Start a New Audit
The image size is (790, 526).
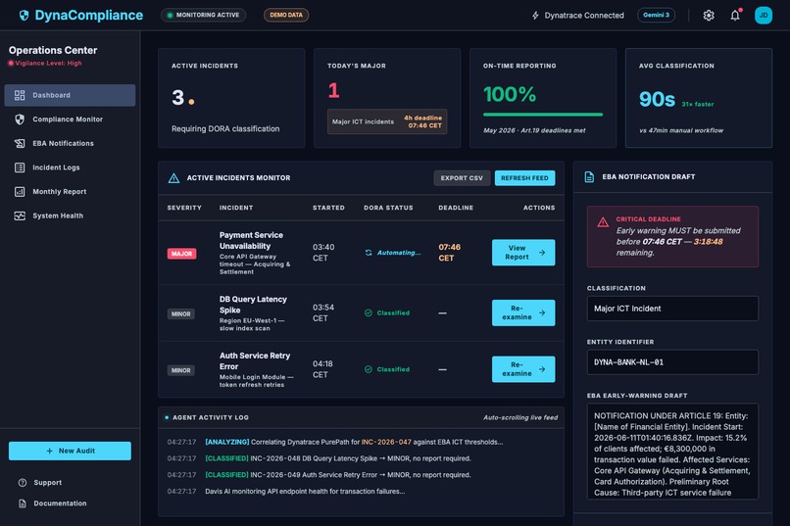pyautogui.click(x=70, y=451)
